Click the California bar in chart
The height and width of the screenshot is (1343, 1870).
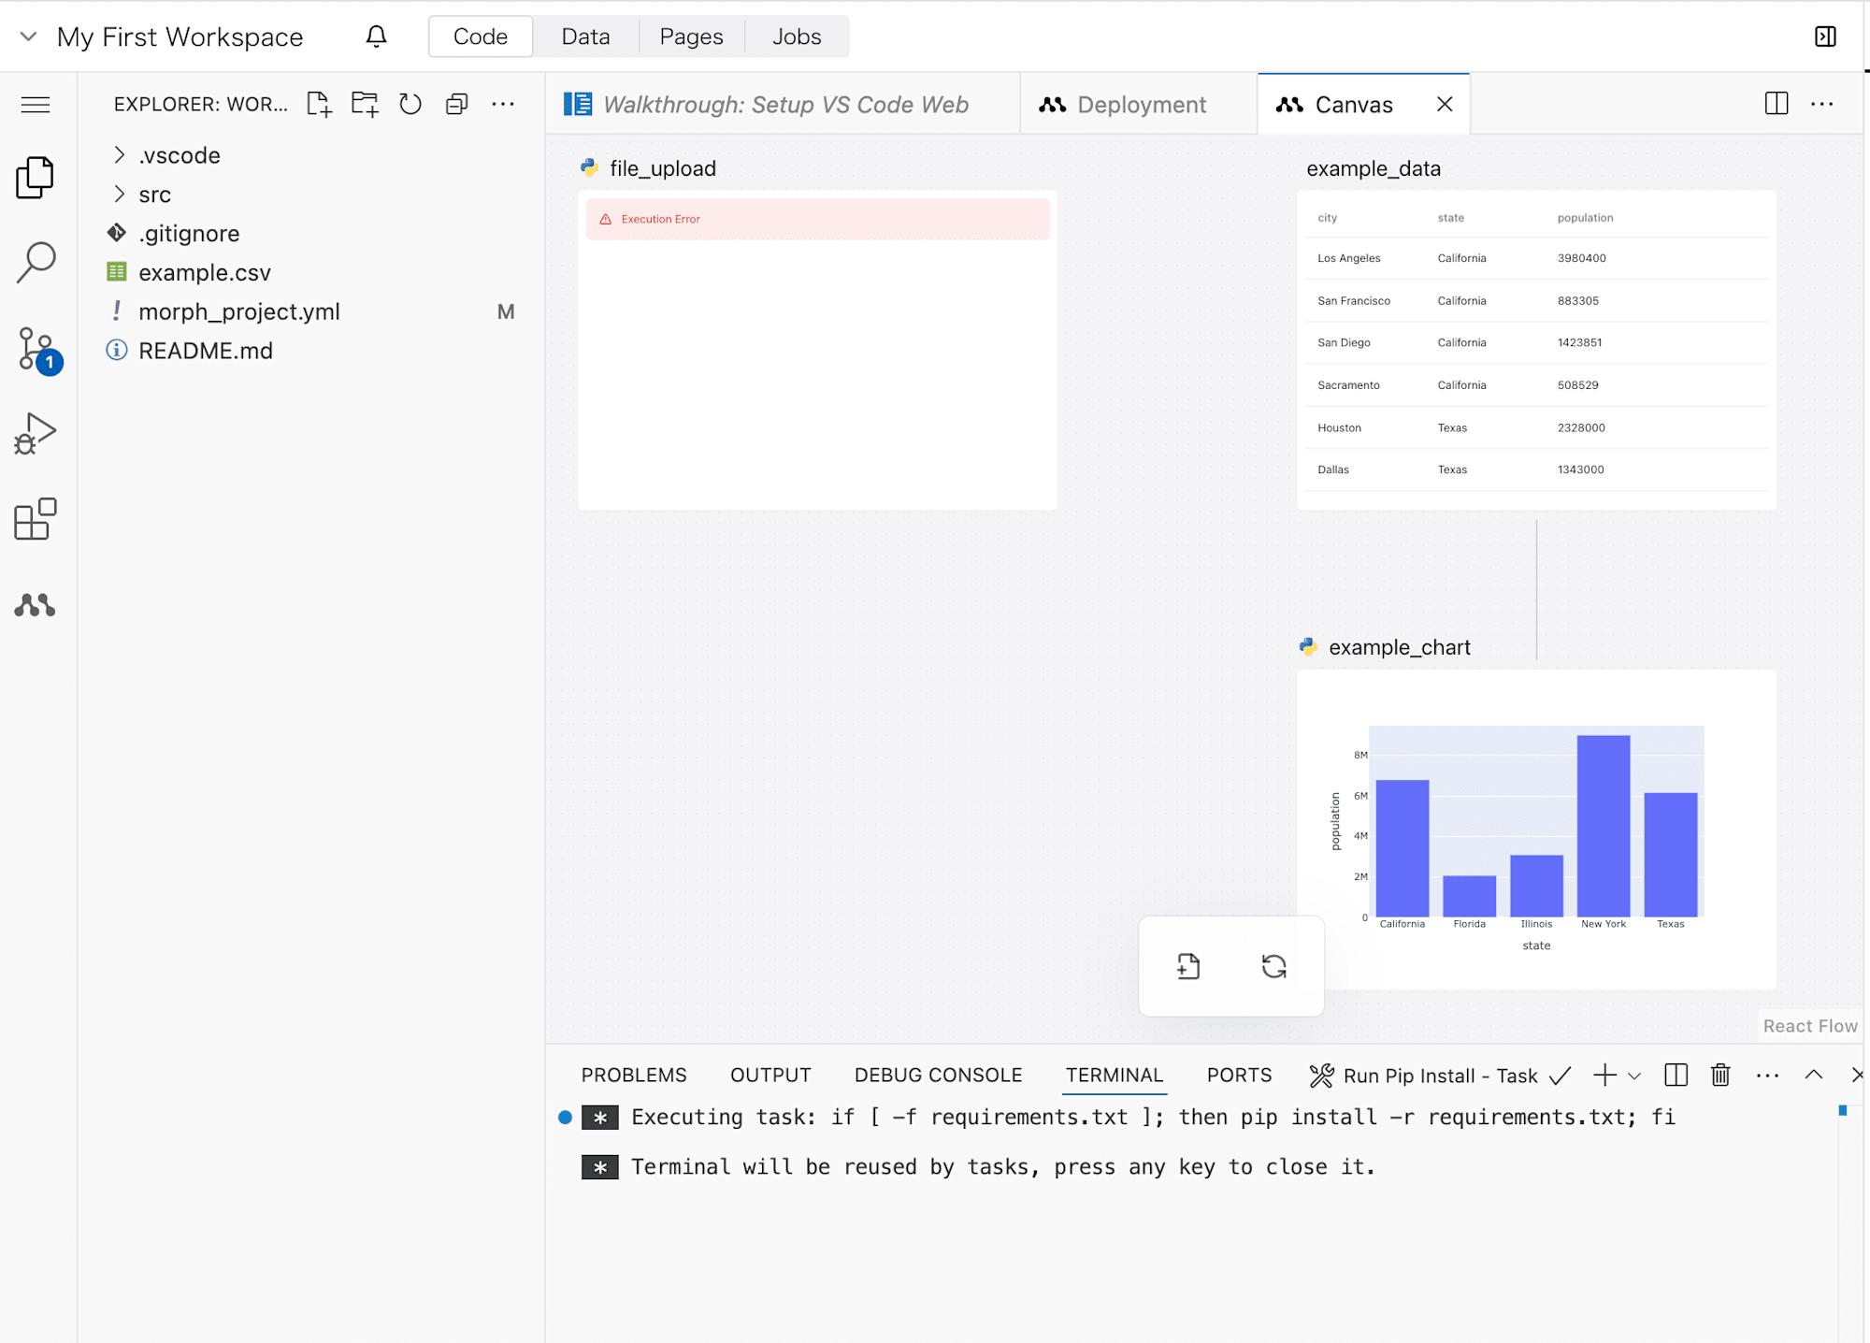(x=1402, y=848)
